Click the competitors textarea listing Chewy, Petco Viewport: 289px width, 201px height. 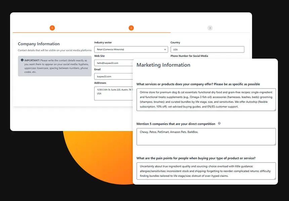point(206,137)
